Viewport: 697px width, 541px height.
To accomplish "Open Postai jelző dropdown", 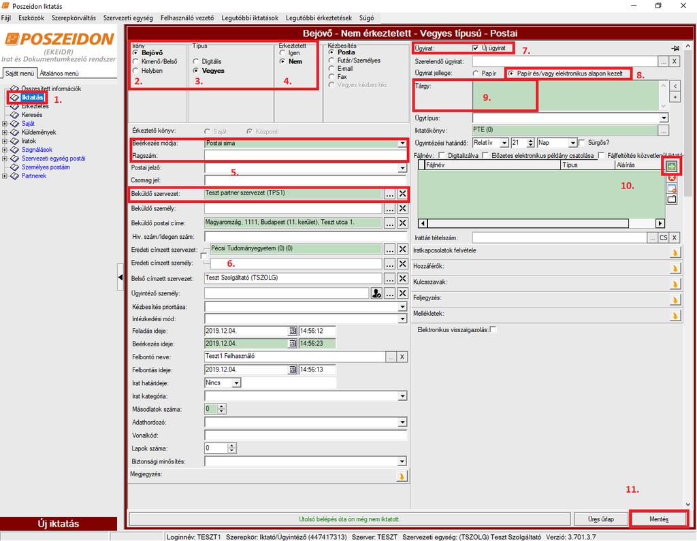I will (402, 168).
